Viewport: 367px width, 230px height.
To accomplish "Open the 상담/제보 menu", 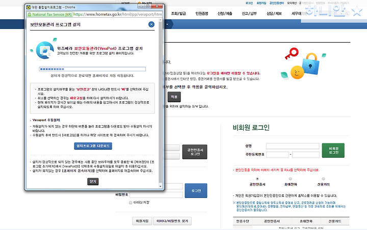I will (x=274, y=14).
